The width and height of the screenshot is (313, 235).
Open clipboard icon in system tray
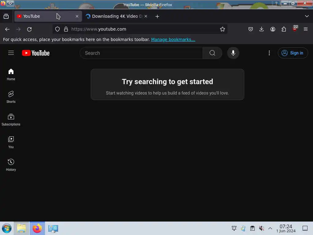(x=252, y=228)
